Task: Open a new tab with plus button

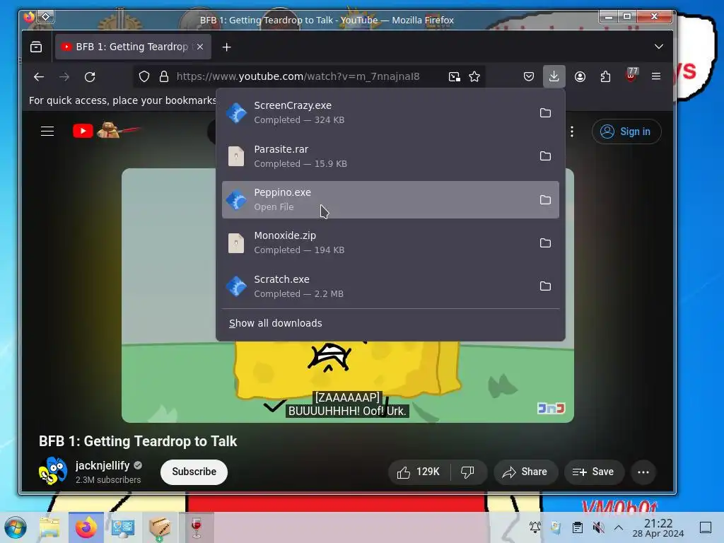Action: point(226,47)
